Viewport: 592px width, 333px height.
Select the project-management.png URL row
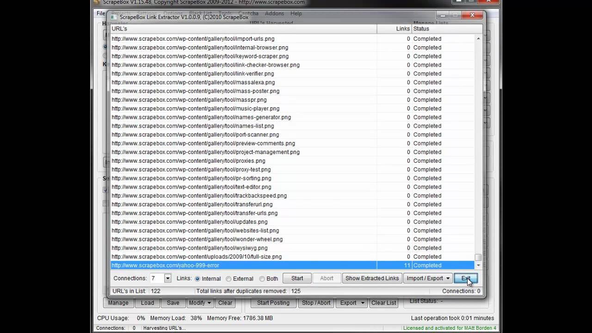(x=292, y=152)
